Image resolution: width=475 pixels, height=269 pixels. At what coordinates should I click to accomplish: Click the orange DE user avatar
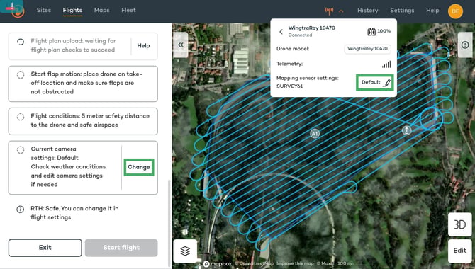pyautogui.click(x=455, y=11)
